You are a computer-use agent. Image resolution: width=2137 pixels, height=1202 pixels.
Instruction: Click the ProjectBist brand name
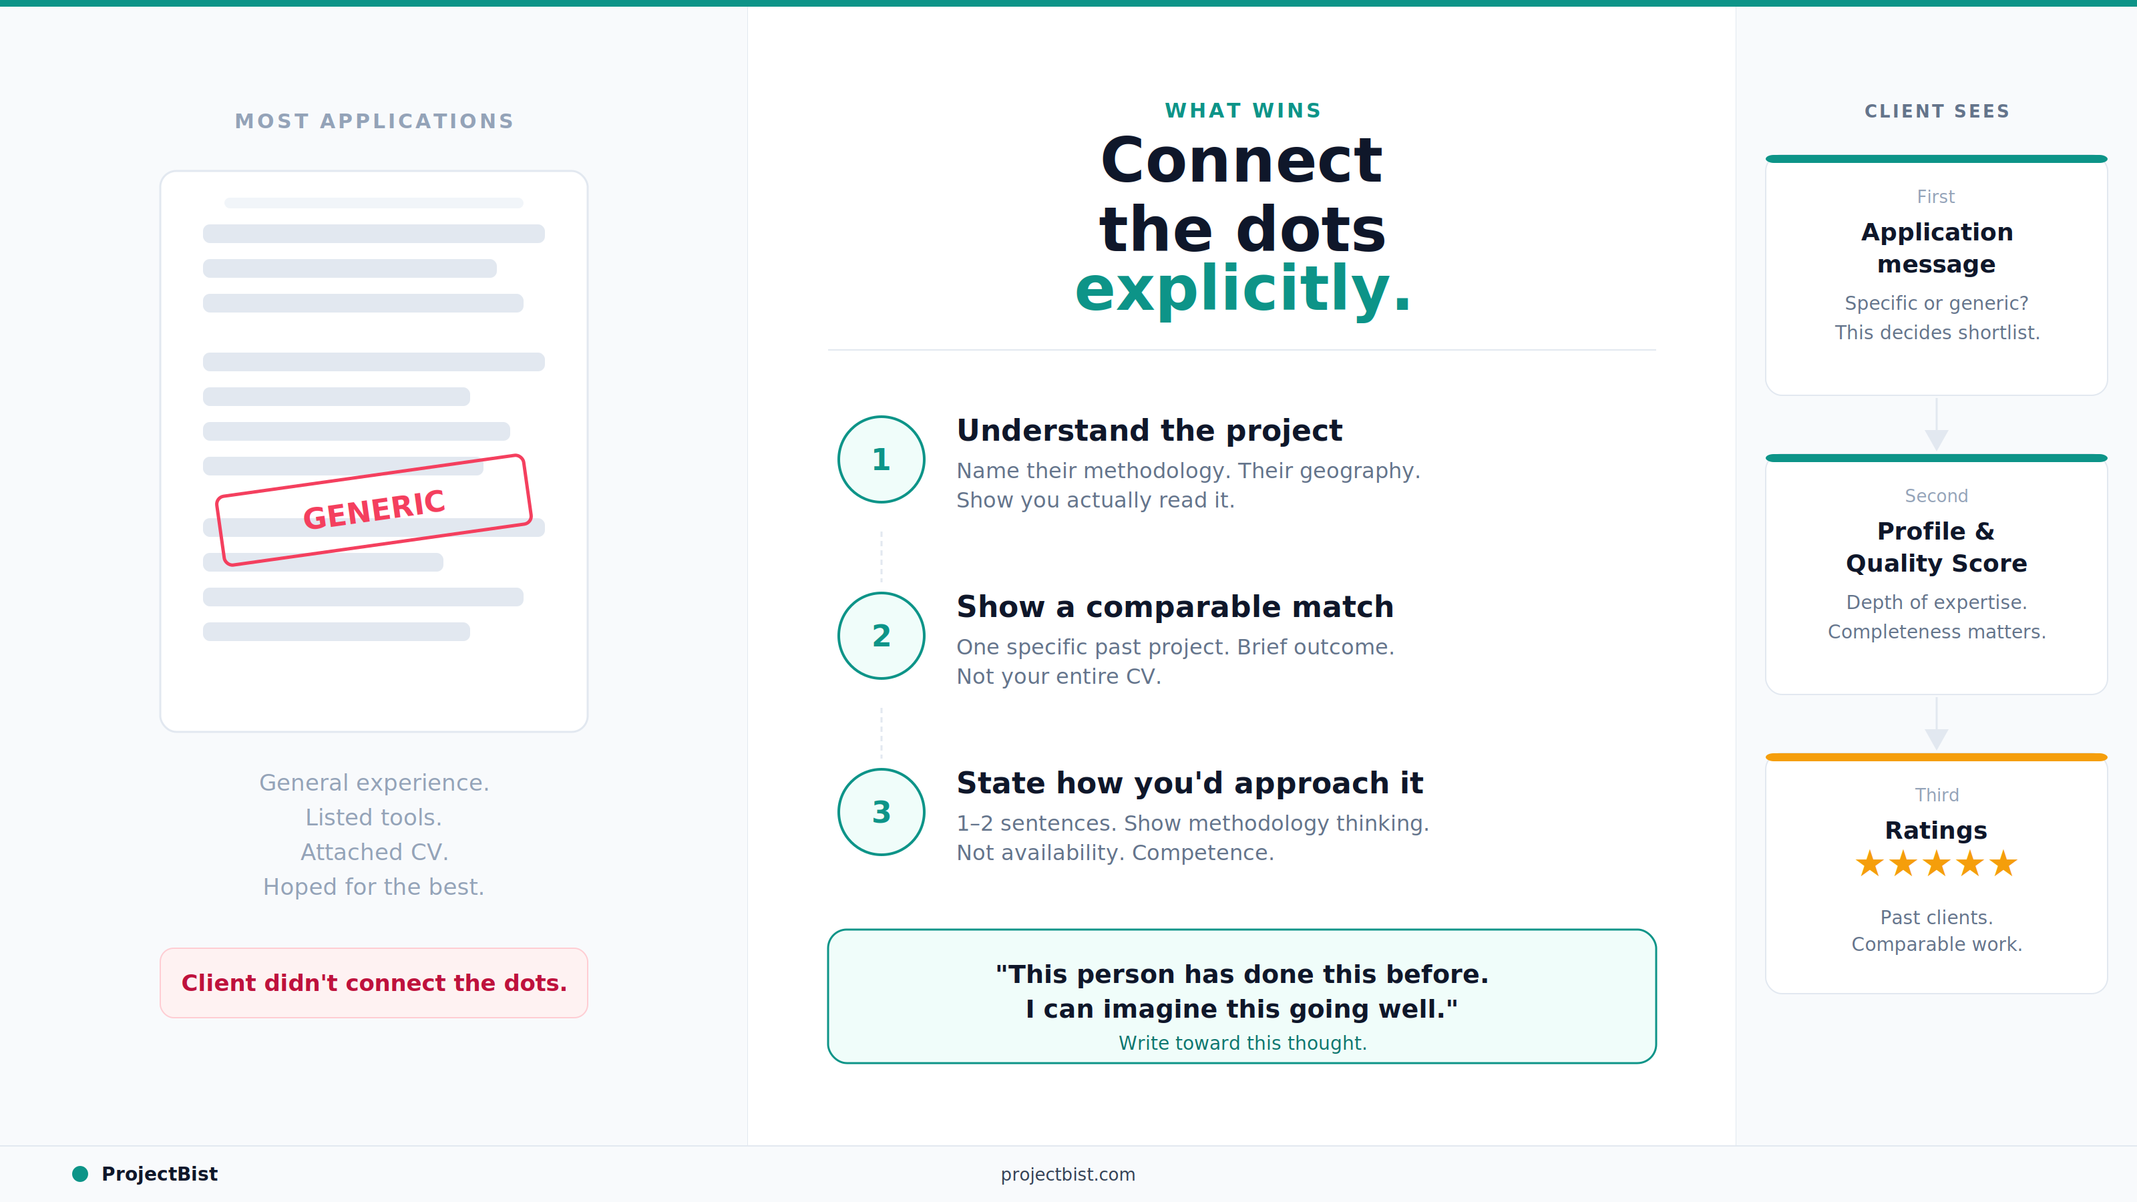(160, 1173)
